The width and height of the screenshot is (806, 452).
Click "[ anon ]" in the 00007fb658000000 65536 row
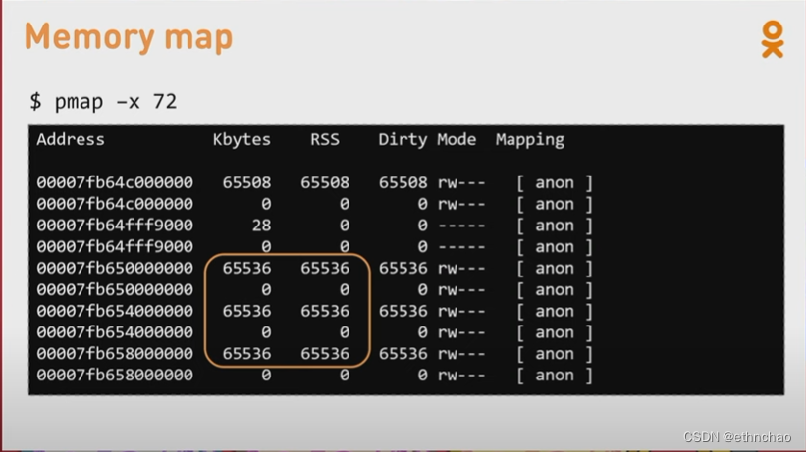(x=555, y=354)
